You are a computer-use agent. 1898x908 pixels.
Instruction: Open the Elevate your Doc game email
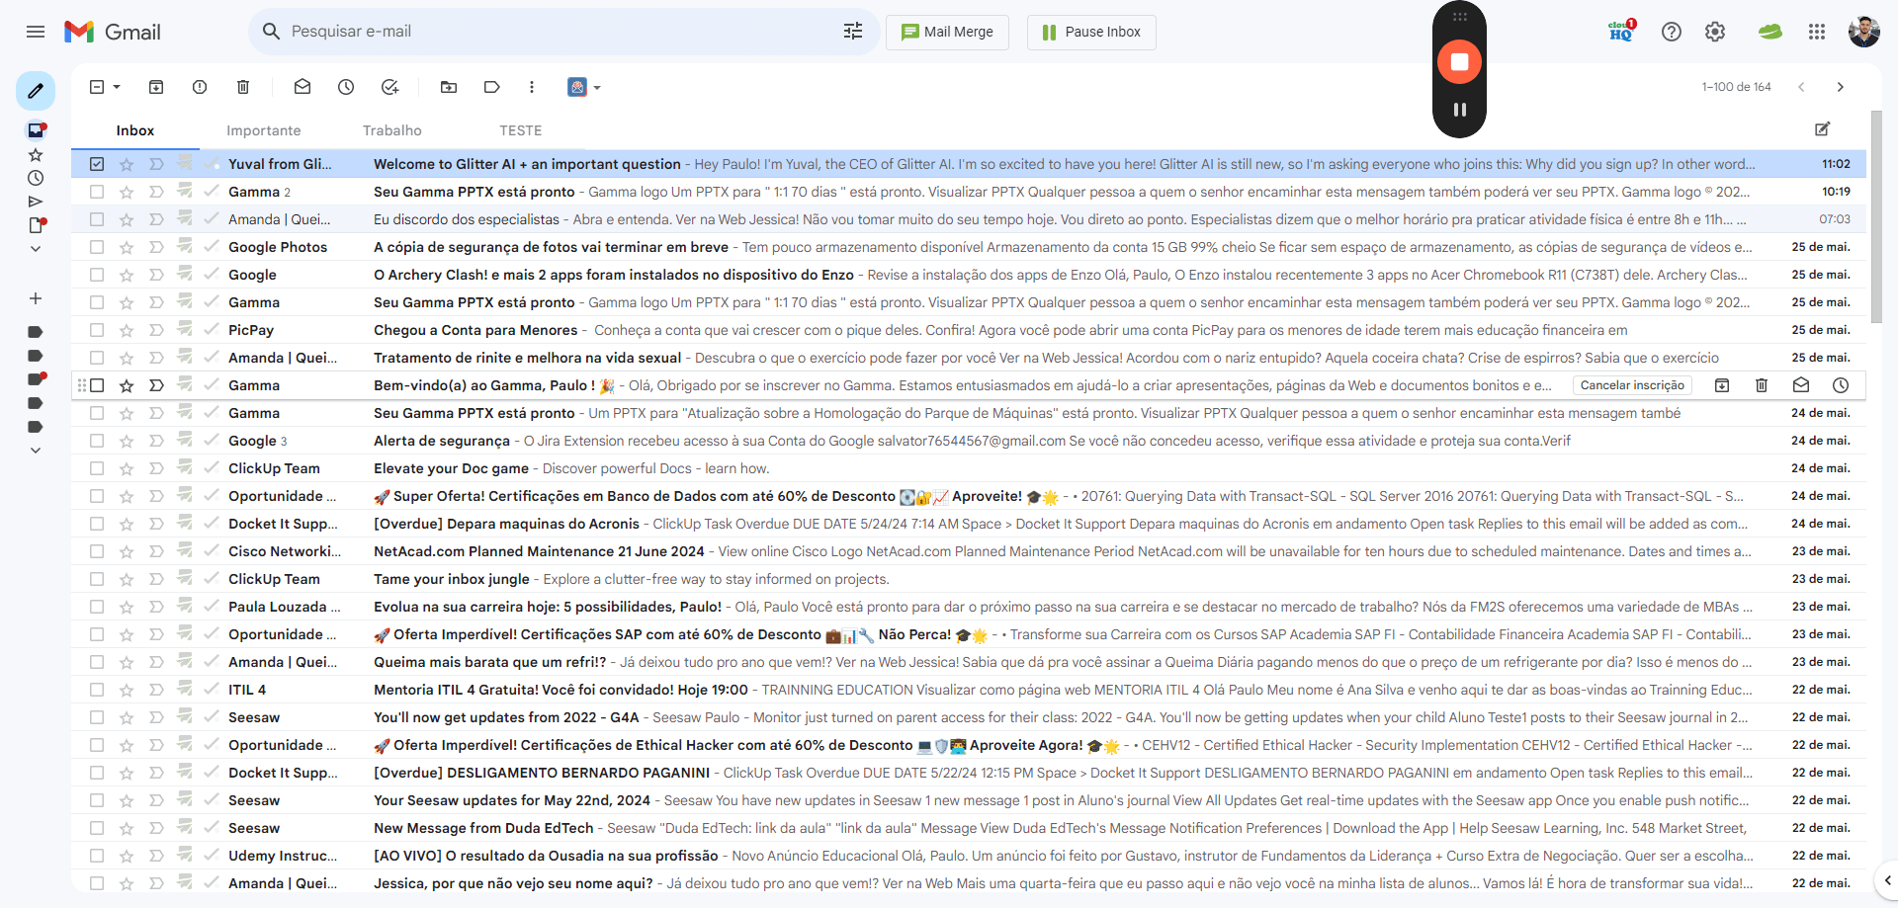pos(969,468)
